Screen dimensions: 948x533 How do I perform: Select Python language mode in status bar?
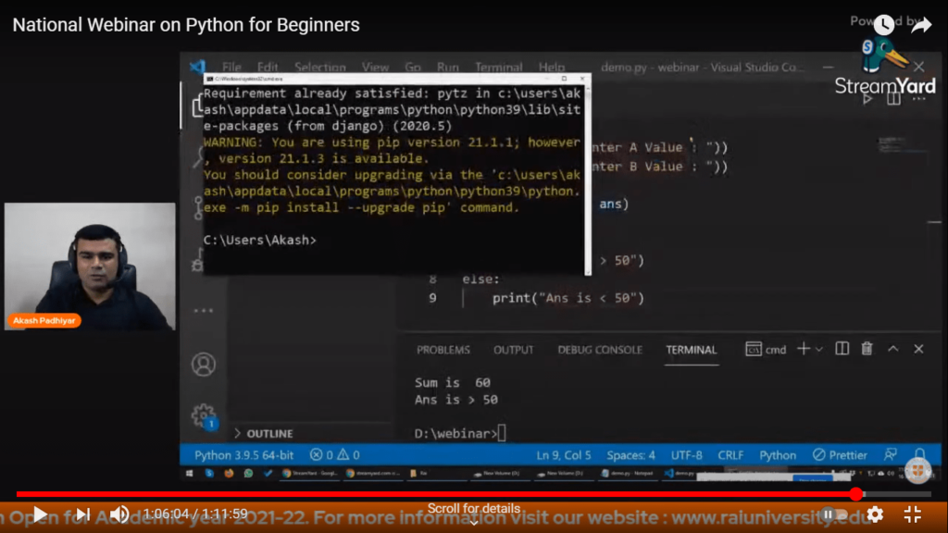(x=778, y=455)
